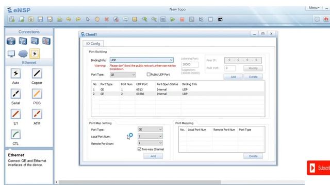Click the Remote Port Num column header
The width and height of the screenshot is (330, 185).
pyautogui.click(x=224, y=130)
